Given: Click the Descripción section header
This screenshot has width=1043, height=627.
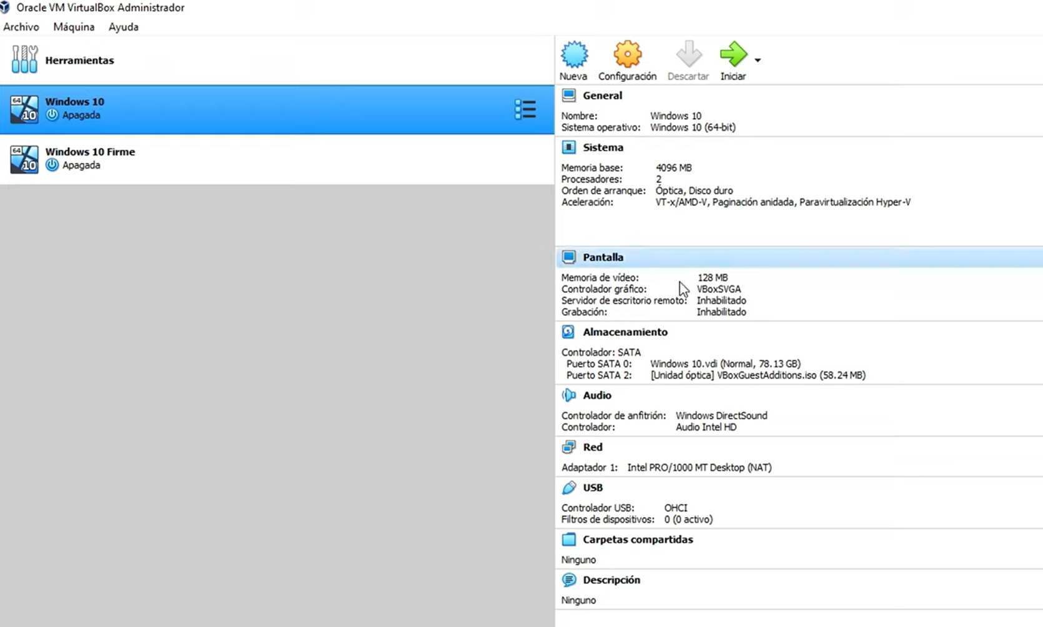Looking at the screenshot, I should pos(611,580).
